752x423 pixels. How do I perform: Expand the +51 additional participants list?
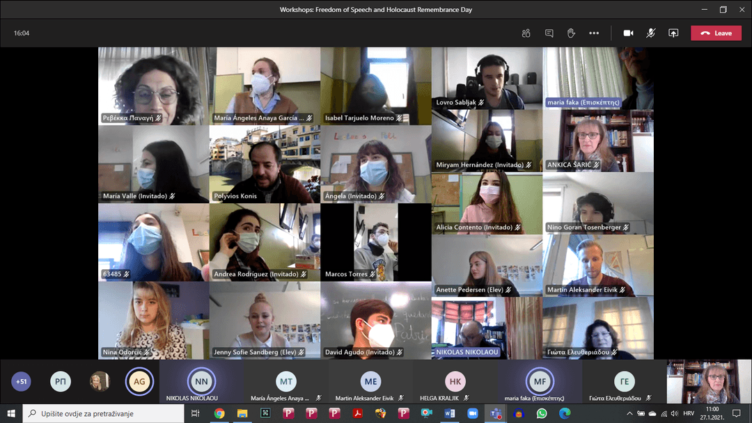click(x=22, y=381)
